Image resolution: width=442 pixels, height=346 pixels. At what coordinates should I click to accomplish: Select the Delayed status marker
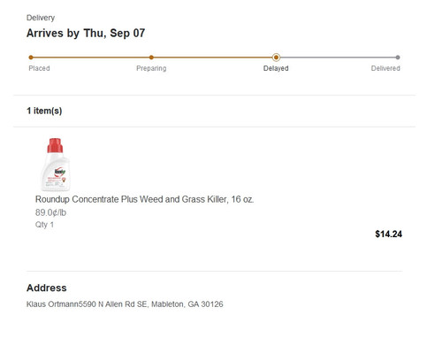(x=276, y=58)
